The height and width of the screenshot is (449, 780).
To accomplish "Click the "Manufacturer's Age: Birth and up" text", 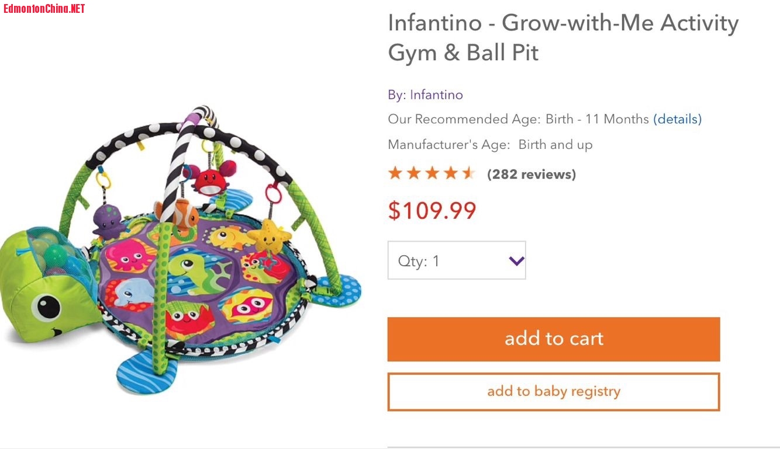I will coord(490,145).
